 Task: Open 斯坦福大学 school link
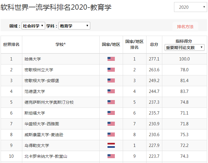click(x=35, y=113)
